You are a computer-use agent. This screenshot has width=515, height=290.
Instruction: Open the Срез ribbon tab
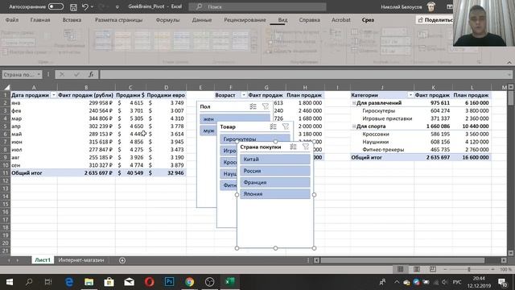click(368, 20)
